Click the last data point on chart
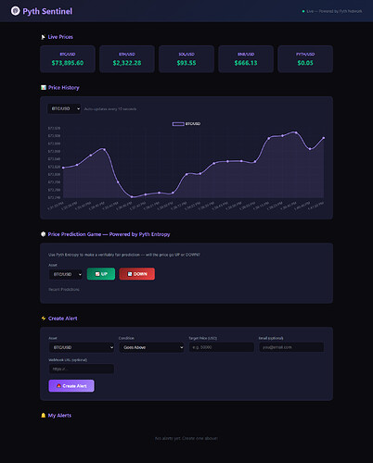The width and height of the screenshot is (373, 463). pos(324,138)
